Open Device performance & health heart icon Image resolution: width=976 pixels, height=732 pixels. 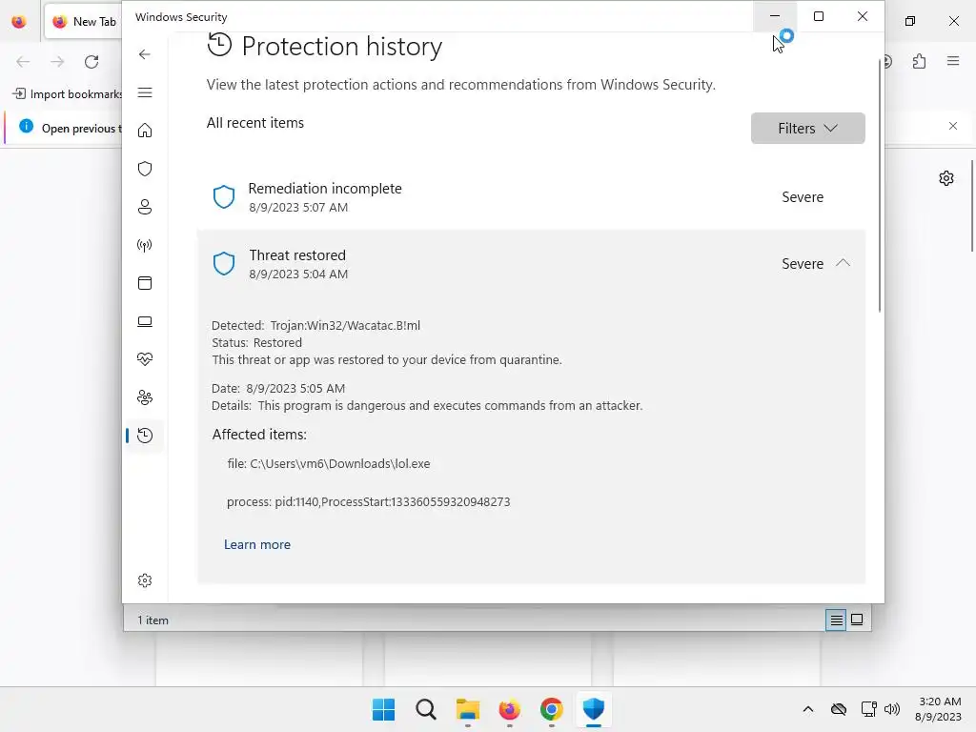(145, 359)
